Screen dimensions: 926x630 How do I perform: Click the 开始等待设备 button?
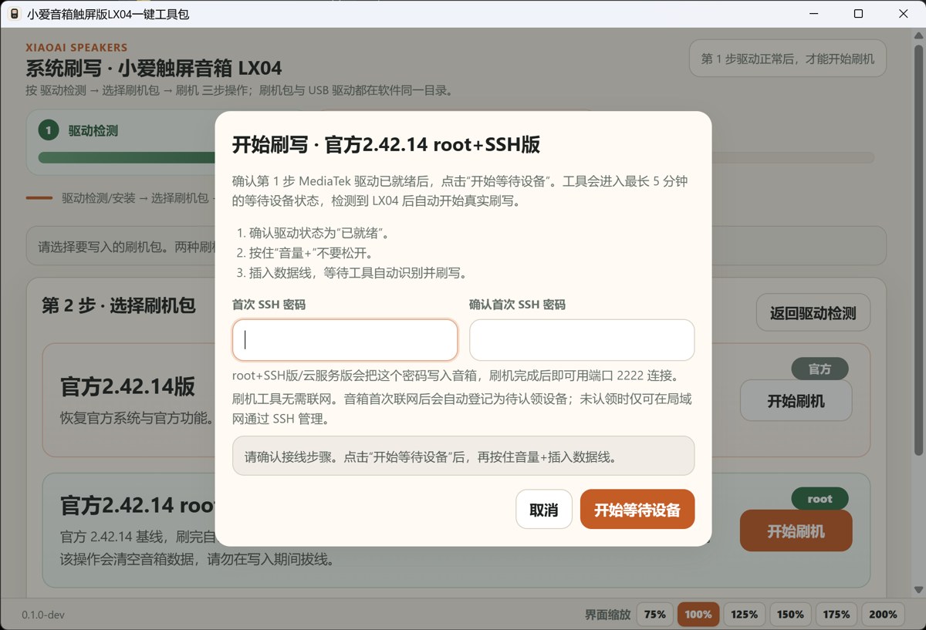click(637, 510)
